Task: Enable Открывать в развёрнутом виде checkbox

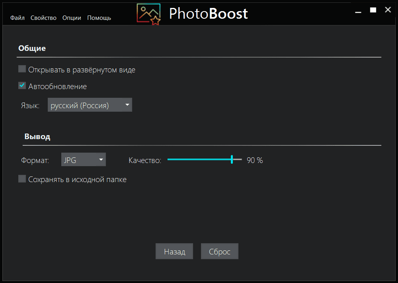Action: pyautogui.click(x=22, y=69)
